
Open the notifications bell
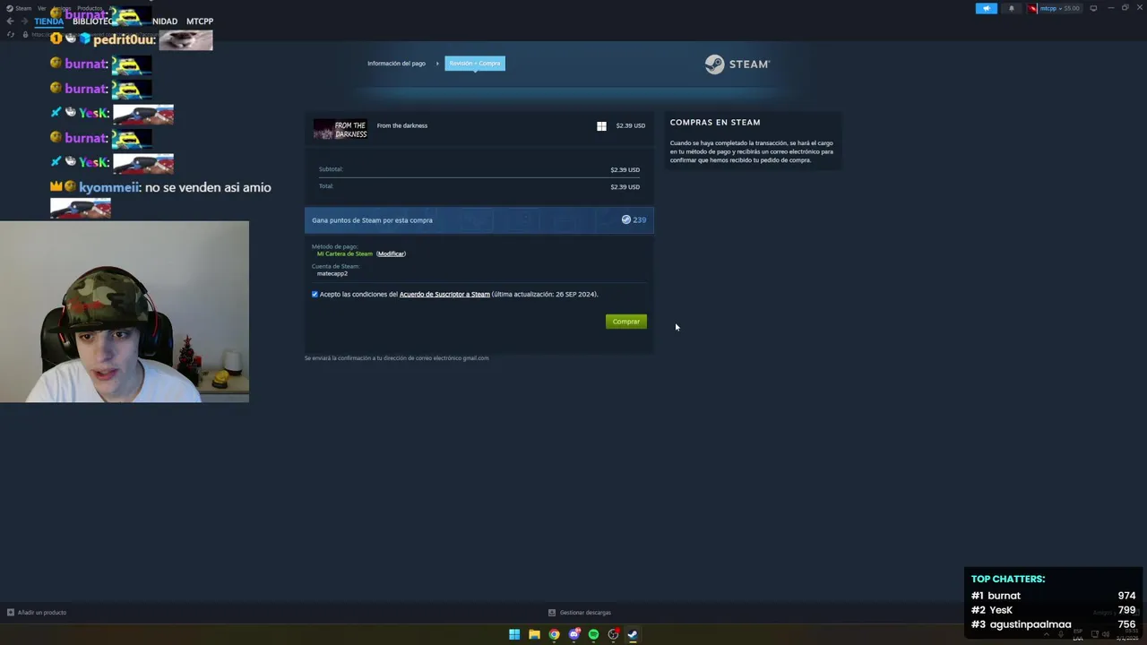1012,8
